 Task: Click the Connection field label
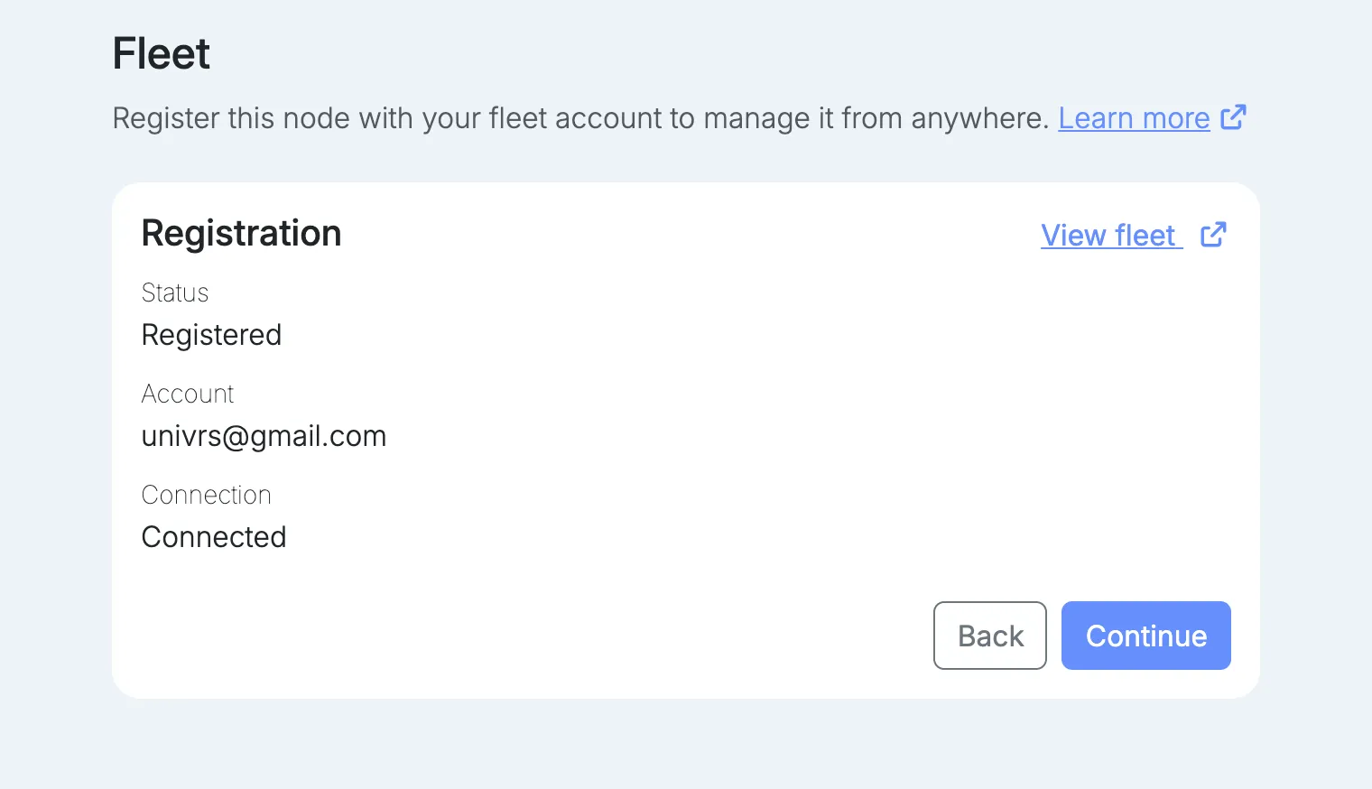click(x=207, y=495)
